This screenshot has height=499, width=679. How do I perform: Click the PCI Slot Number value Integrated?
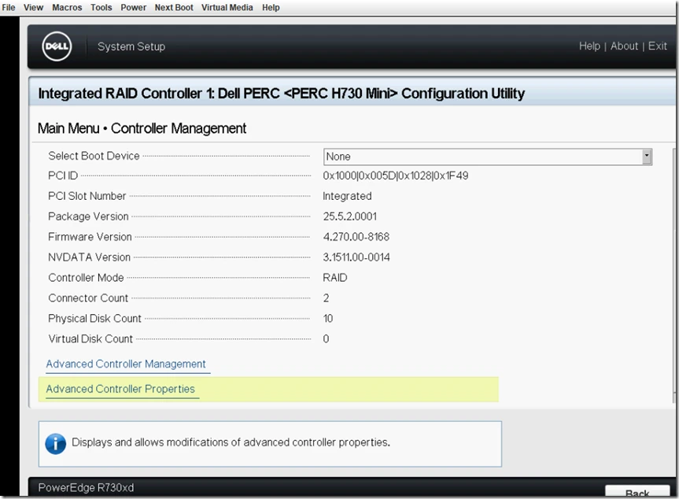click(x=347, y=196)
